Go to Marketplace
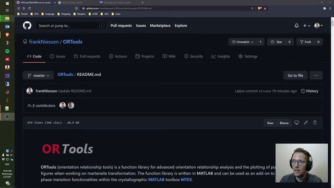The image size is (334, 188). tap(160, 26)
